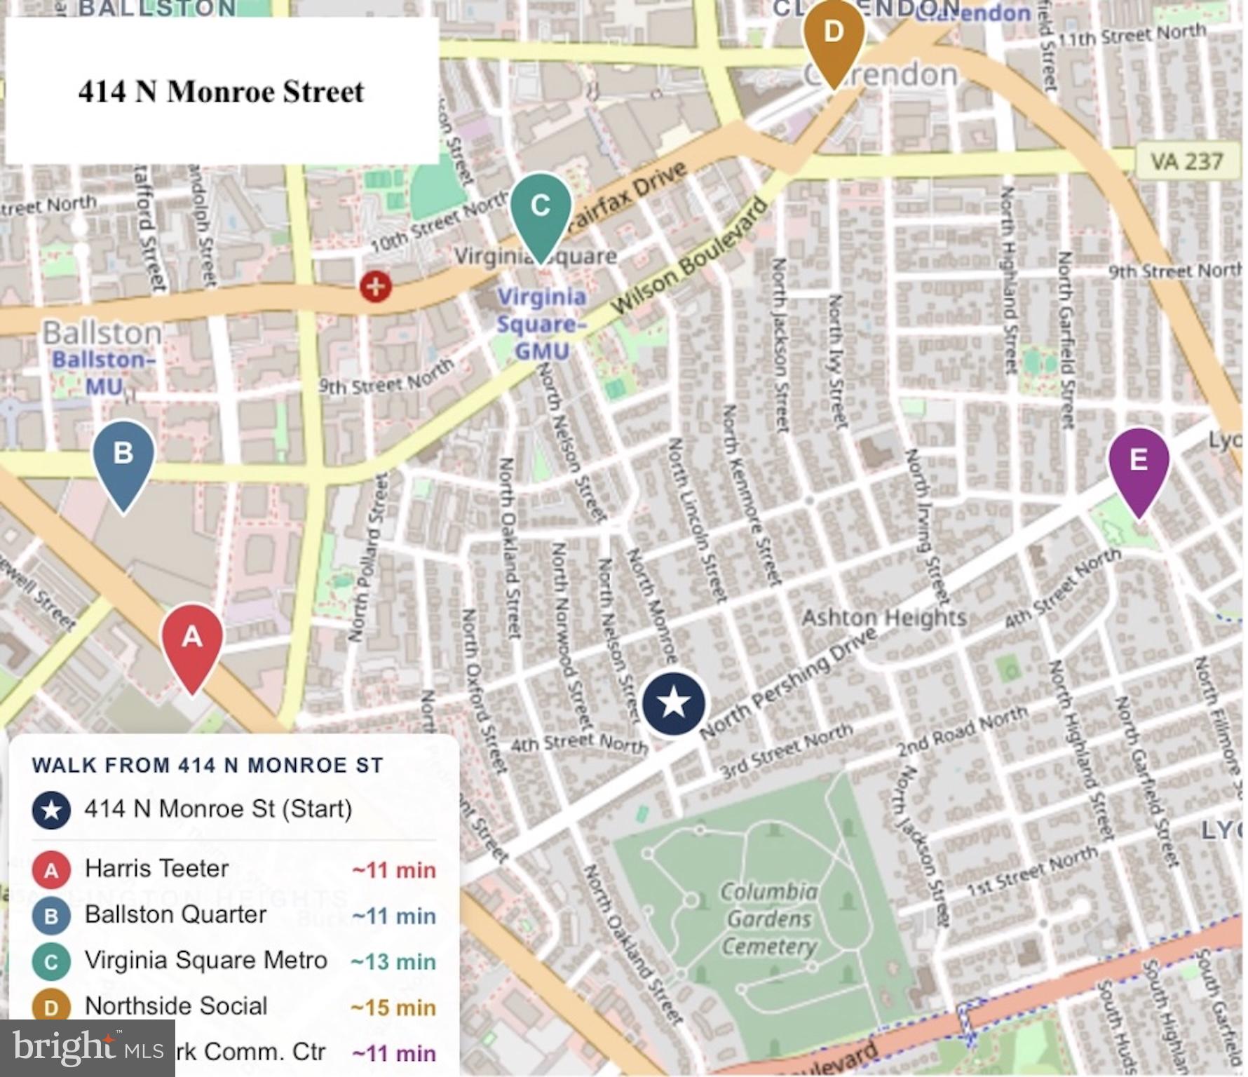Click the navy star start marker on map
Image resolution: width=1248 pixels, height=1077 pixels.
point(673,703)
